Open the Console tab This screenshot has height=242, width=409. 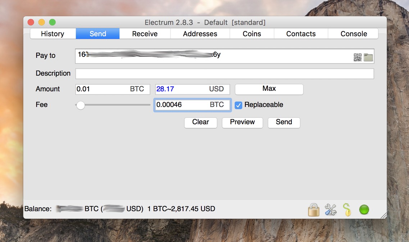coord(354,34)
